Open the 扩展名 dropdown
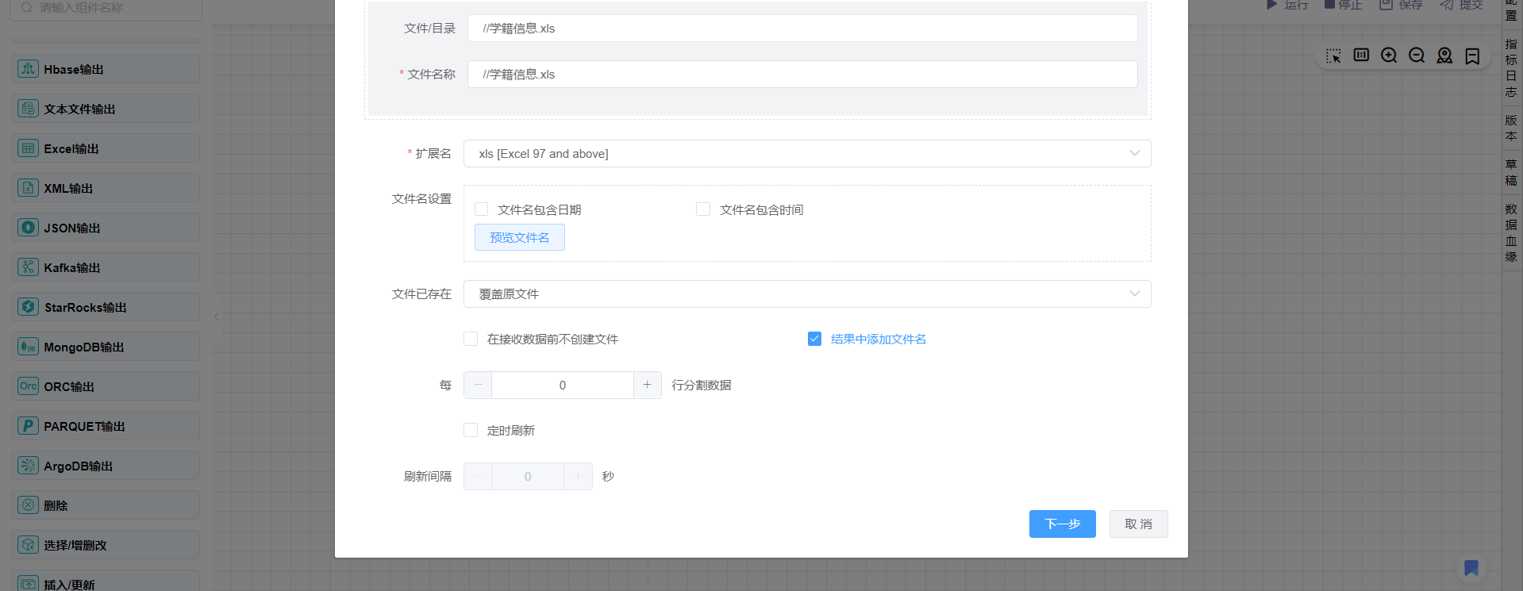 coord(807,154)
